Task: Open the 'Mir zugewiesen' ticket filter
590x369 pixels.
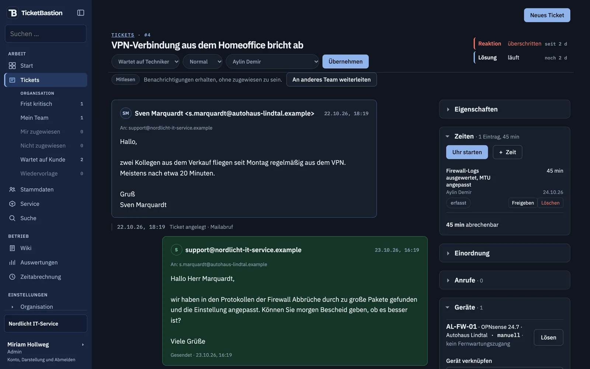Action: pyautogui.click(x=52, y=132)
